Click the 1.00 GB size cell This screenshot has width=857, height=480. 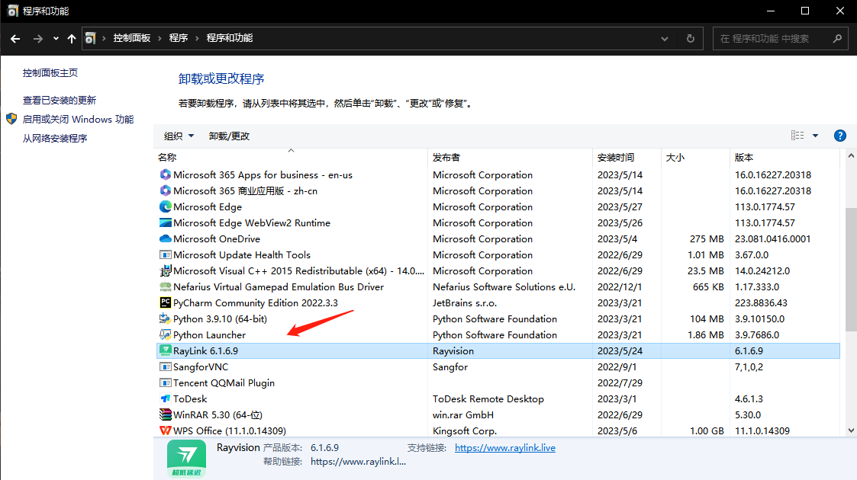coord(707,431)
